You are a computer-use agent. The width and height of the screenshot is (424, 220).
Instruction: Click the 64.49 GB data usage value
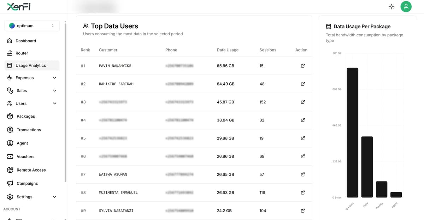(x=225, y=84)
